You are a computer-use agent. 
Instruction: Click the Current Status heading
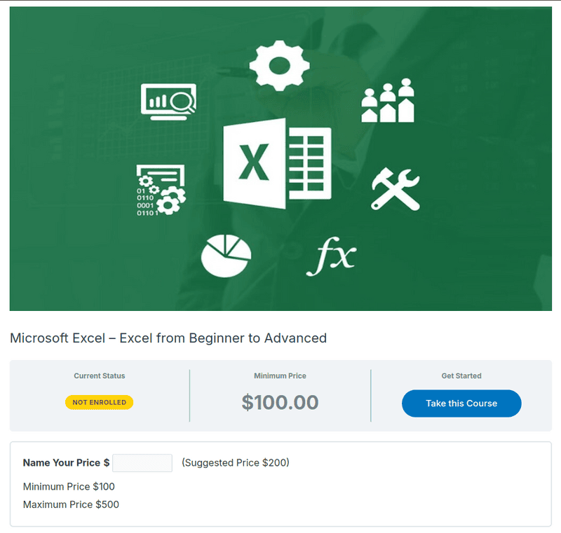(x=100, y=376)
